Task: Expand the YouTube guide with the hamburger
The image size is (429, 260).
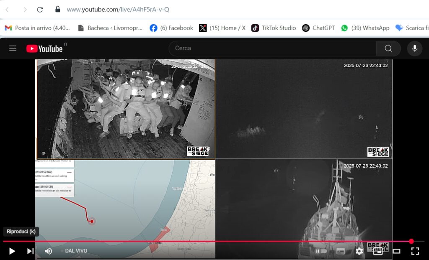Action: (x=13, y=48)
